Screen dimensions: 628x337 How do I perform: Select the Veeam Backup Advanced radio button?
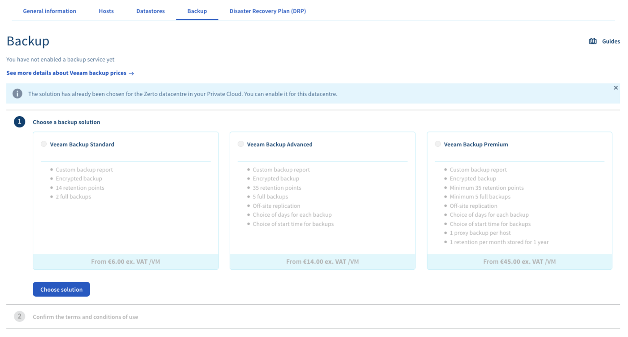[x=241, y=144]
